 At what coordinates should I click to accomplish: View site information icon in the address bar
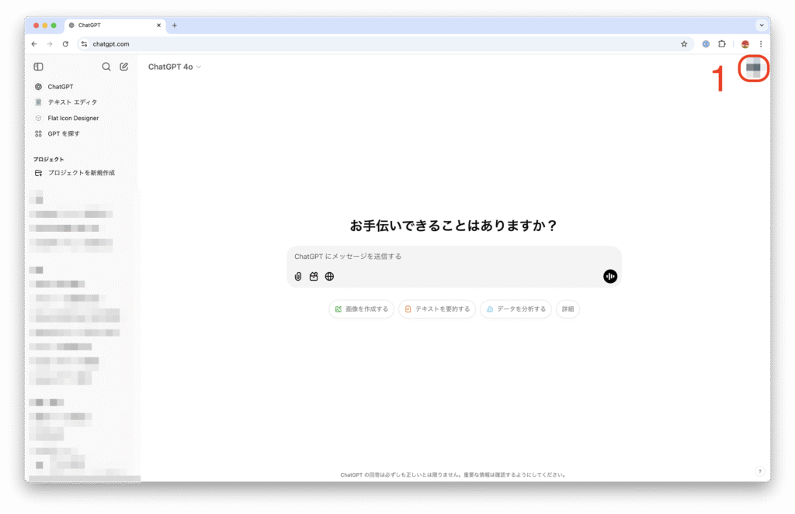coord(84,44)
